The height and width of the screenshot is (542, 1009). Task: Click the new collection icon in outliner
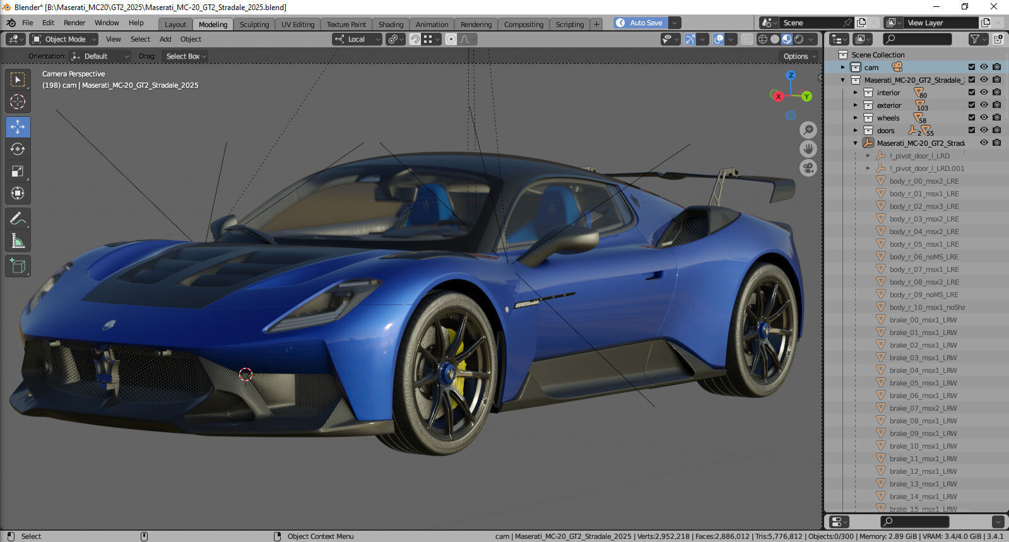pos(998,39)
